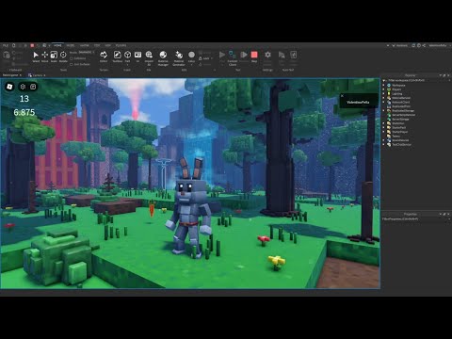Expand the Lighting node in Explorer
The width and height of the screenshot is (452, 339).
[x=383, y=93]
